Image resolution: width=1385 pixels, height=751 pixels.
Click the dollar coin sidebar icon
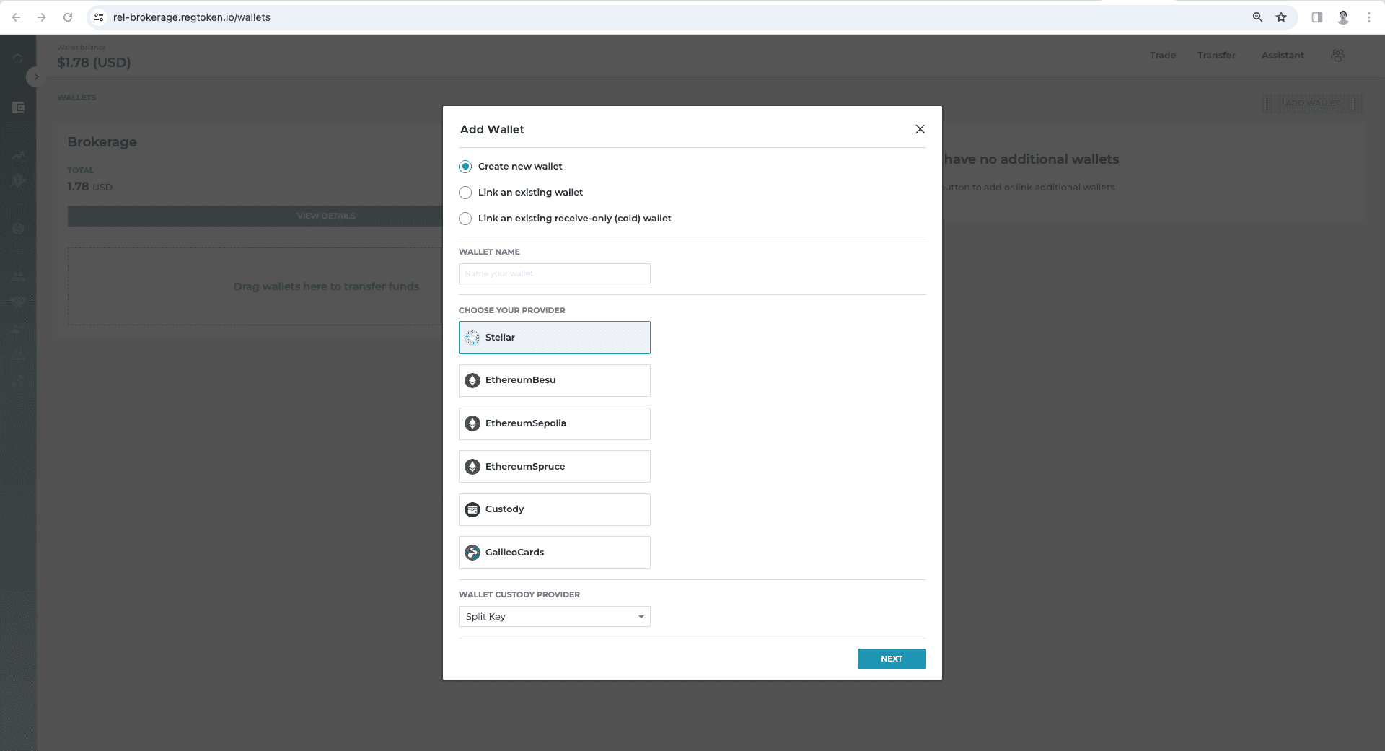[18, 229]
